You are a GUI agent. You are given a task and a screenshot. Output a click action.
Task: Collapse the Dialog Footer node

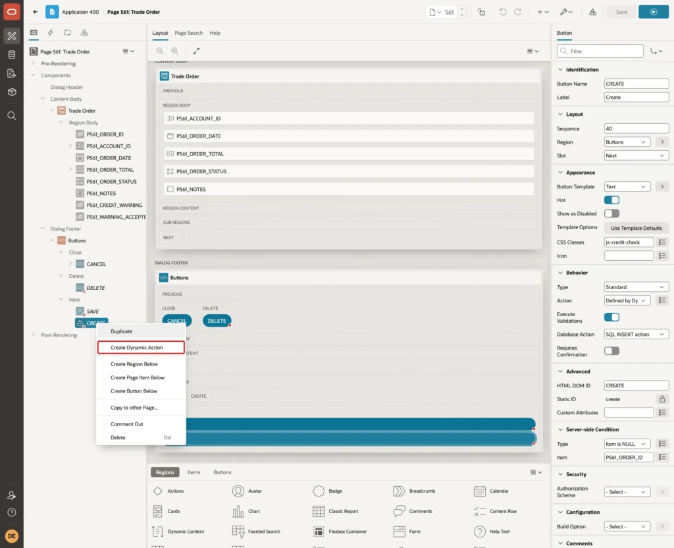(x=43, y=229)
